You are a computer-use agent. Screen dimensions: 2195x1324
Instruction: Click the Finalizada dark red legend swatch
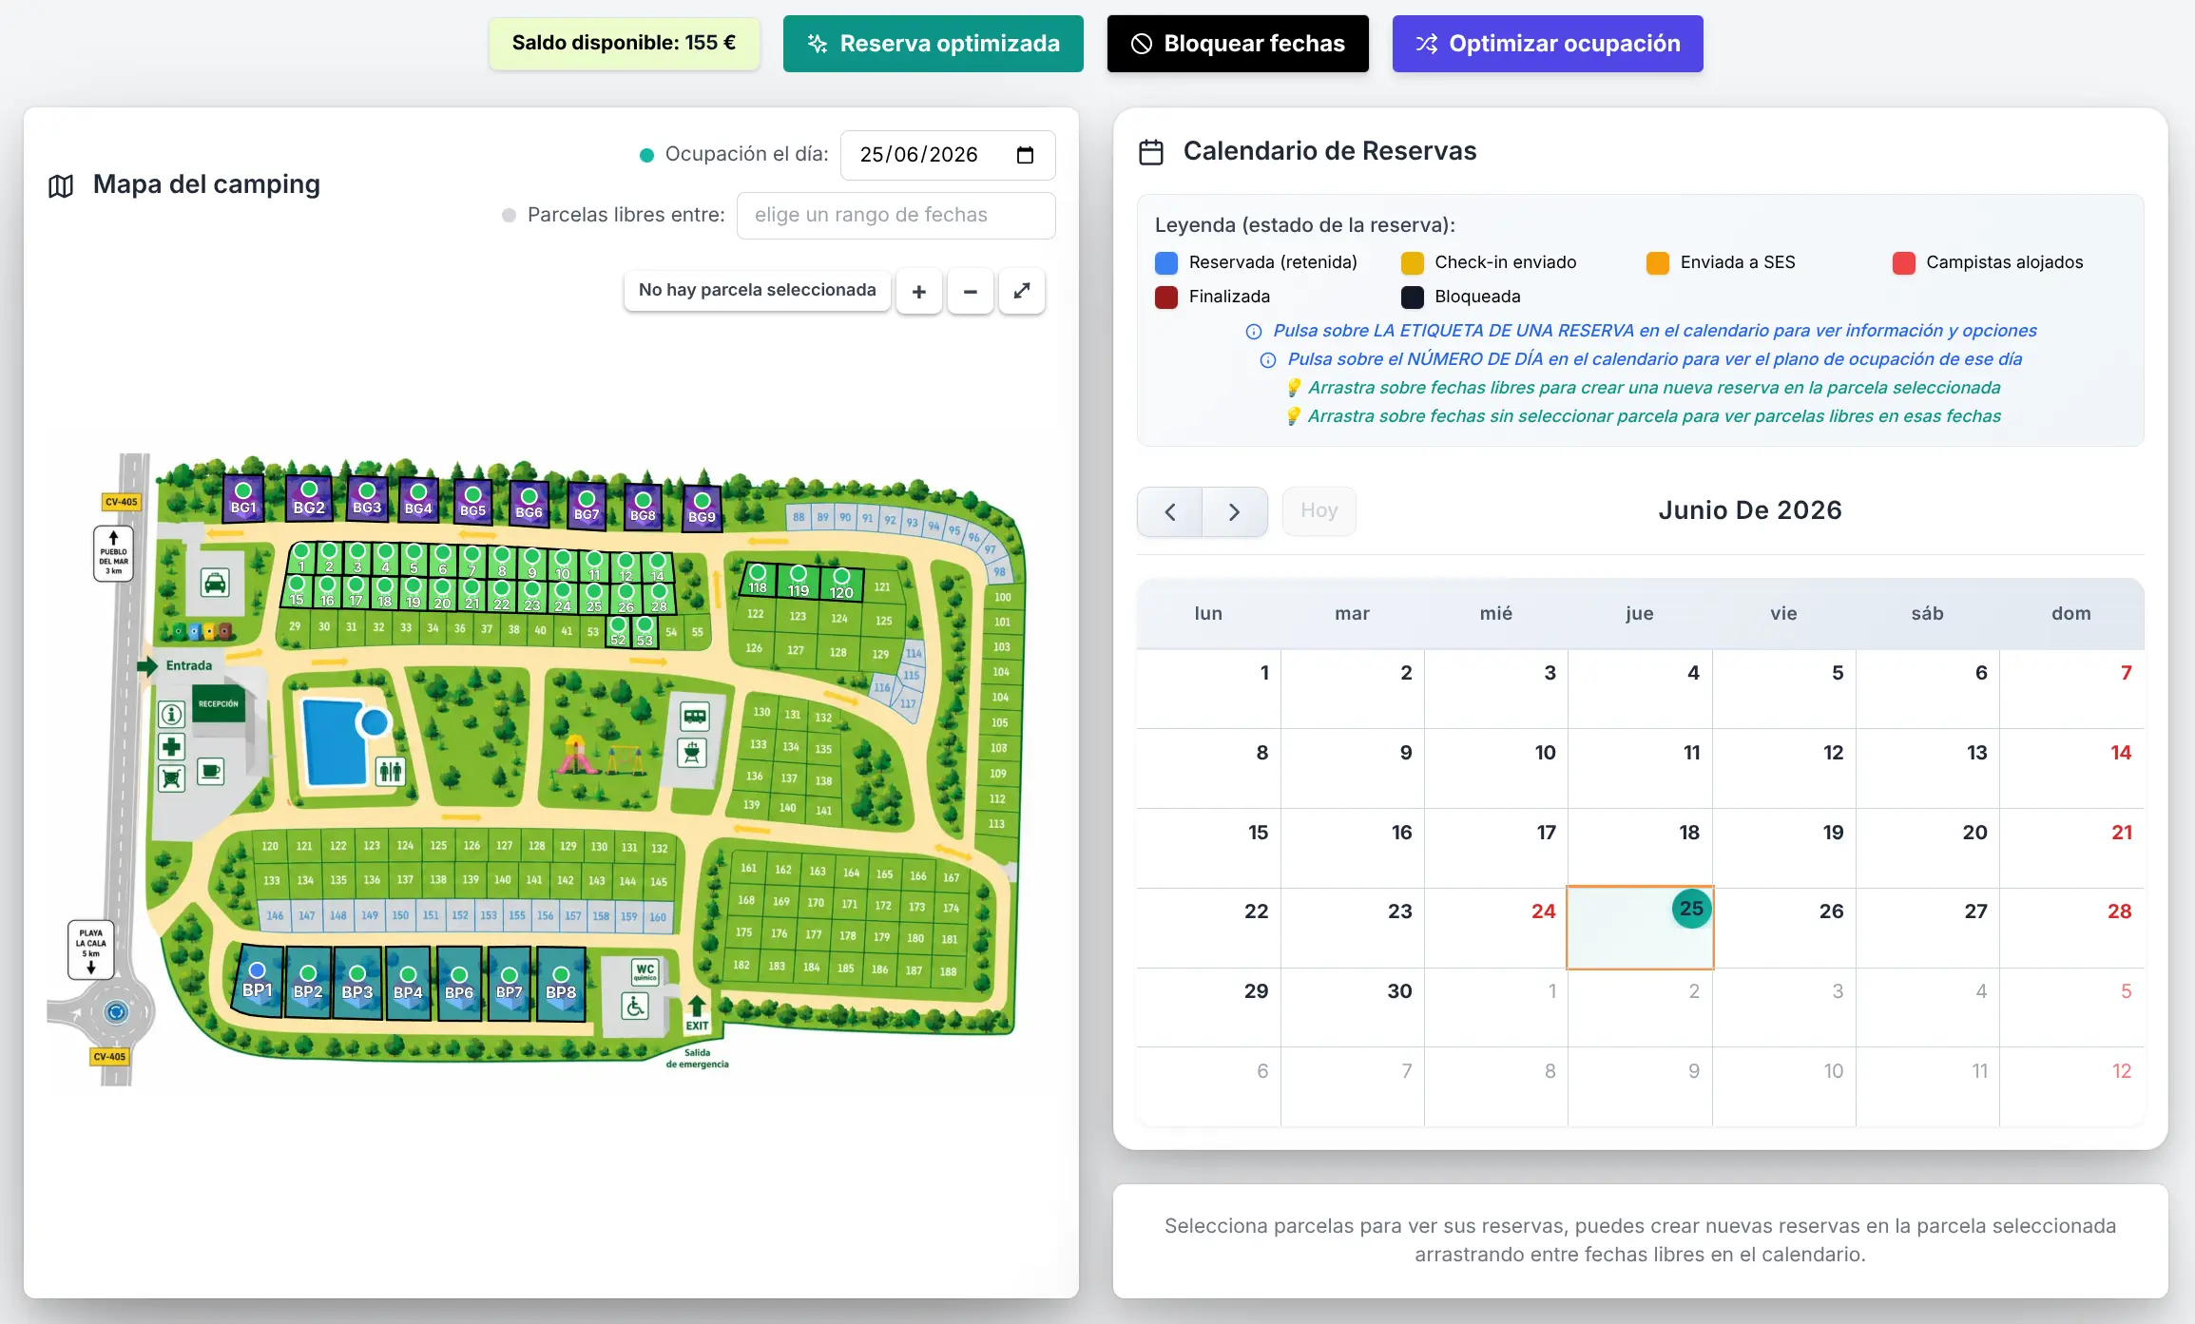[x=1165, y=297]
